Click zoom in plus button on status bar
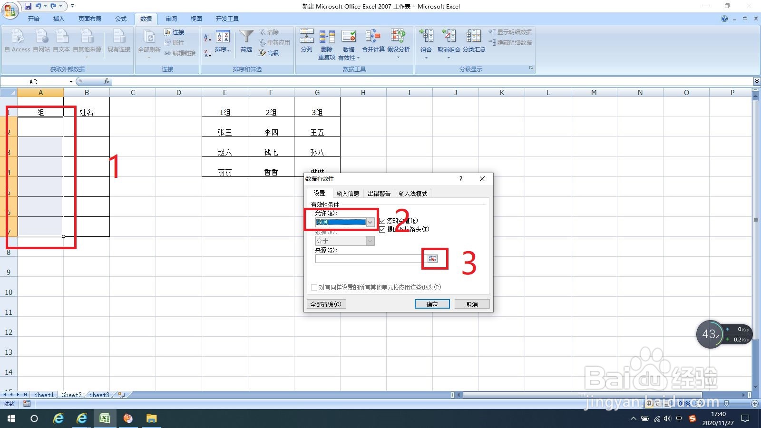Screen dimensions: 761x428 coord(755,404)
